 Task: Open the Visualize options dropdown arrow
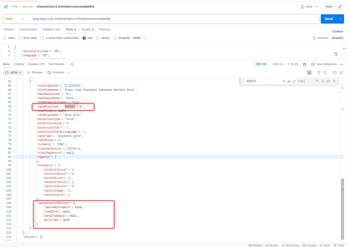point(69,73)
